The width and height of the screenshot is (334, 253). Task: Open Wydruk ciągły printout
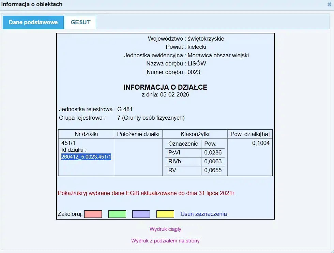coord(165,229)
